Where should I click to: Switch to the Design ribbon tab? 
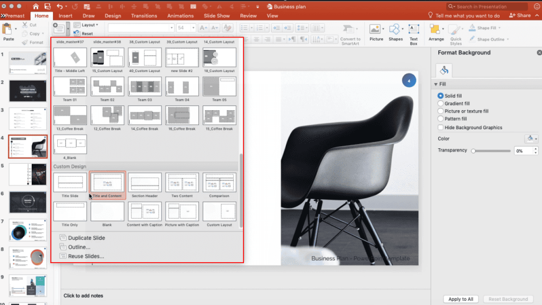[x=113, y=15]
